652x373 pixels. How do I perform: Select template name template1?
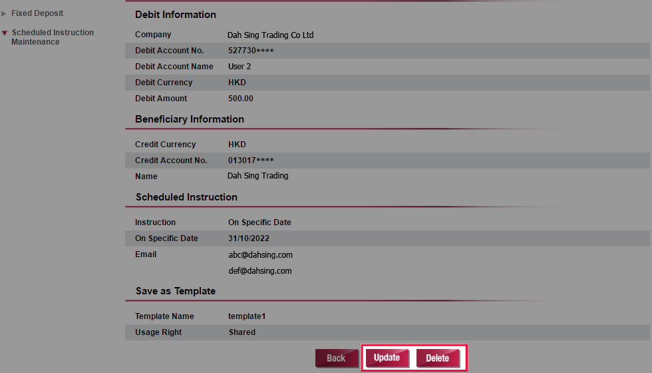(x=247, y=316)
